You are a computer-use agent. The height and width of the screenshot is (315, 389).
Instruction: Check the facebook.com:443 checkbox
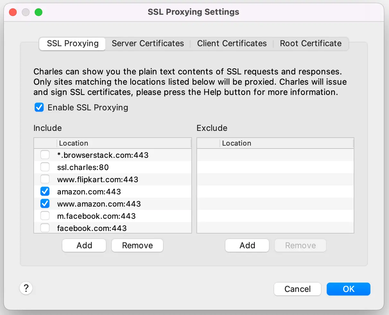coord(45,228)
